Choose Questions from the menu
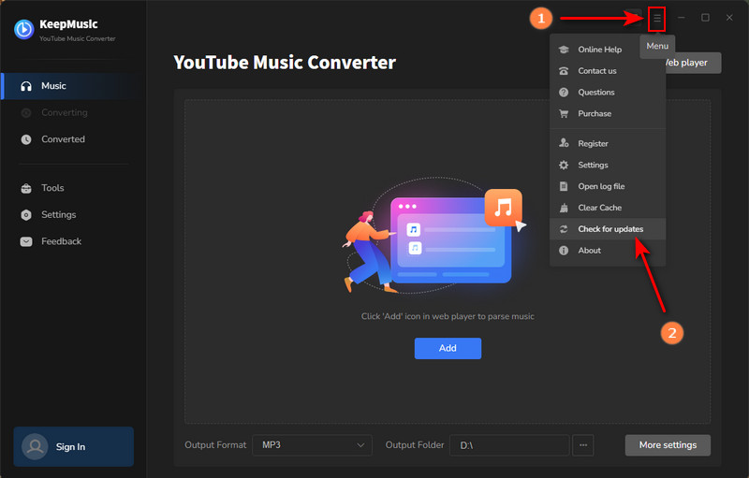This screenshot has height=478, width=749. (x=607, y=92)
